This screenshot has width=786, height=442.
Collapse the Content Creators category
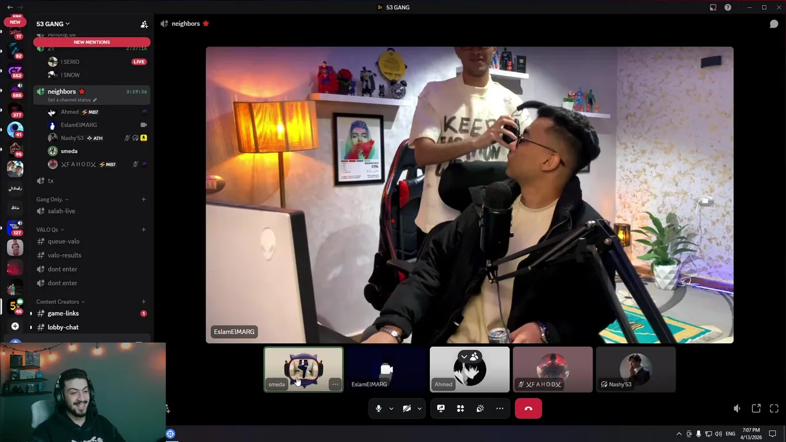(x=60, y=301)
